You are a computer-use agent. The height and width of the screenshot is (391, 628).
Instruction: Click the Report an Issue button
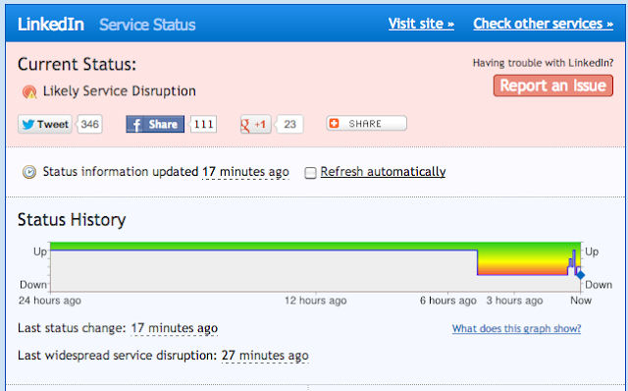pos(553,85)
